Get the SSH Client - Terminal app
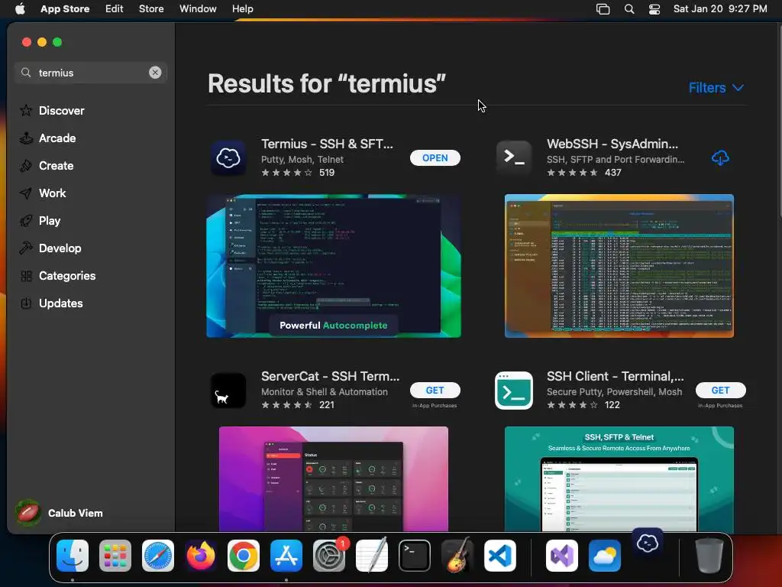Viewport: 782px width, 587px height. click(x=721, y=391)
